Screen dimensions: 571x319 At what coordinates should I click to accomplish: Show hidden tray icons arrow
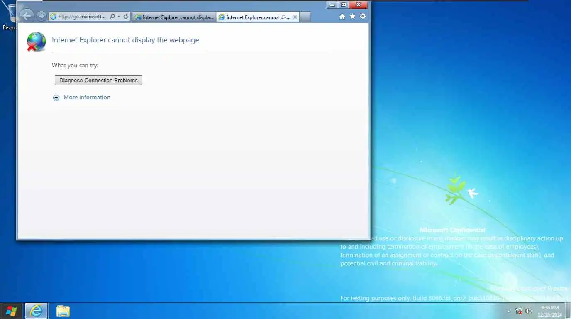pyautogui.click(x=508, y=311)
